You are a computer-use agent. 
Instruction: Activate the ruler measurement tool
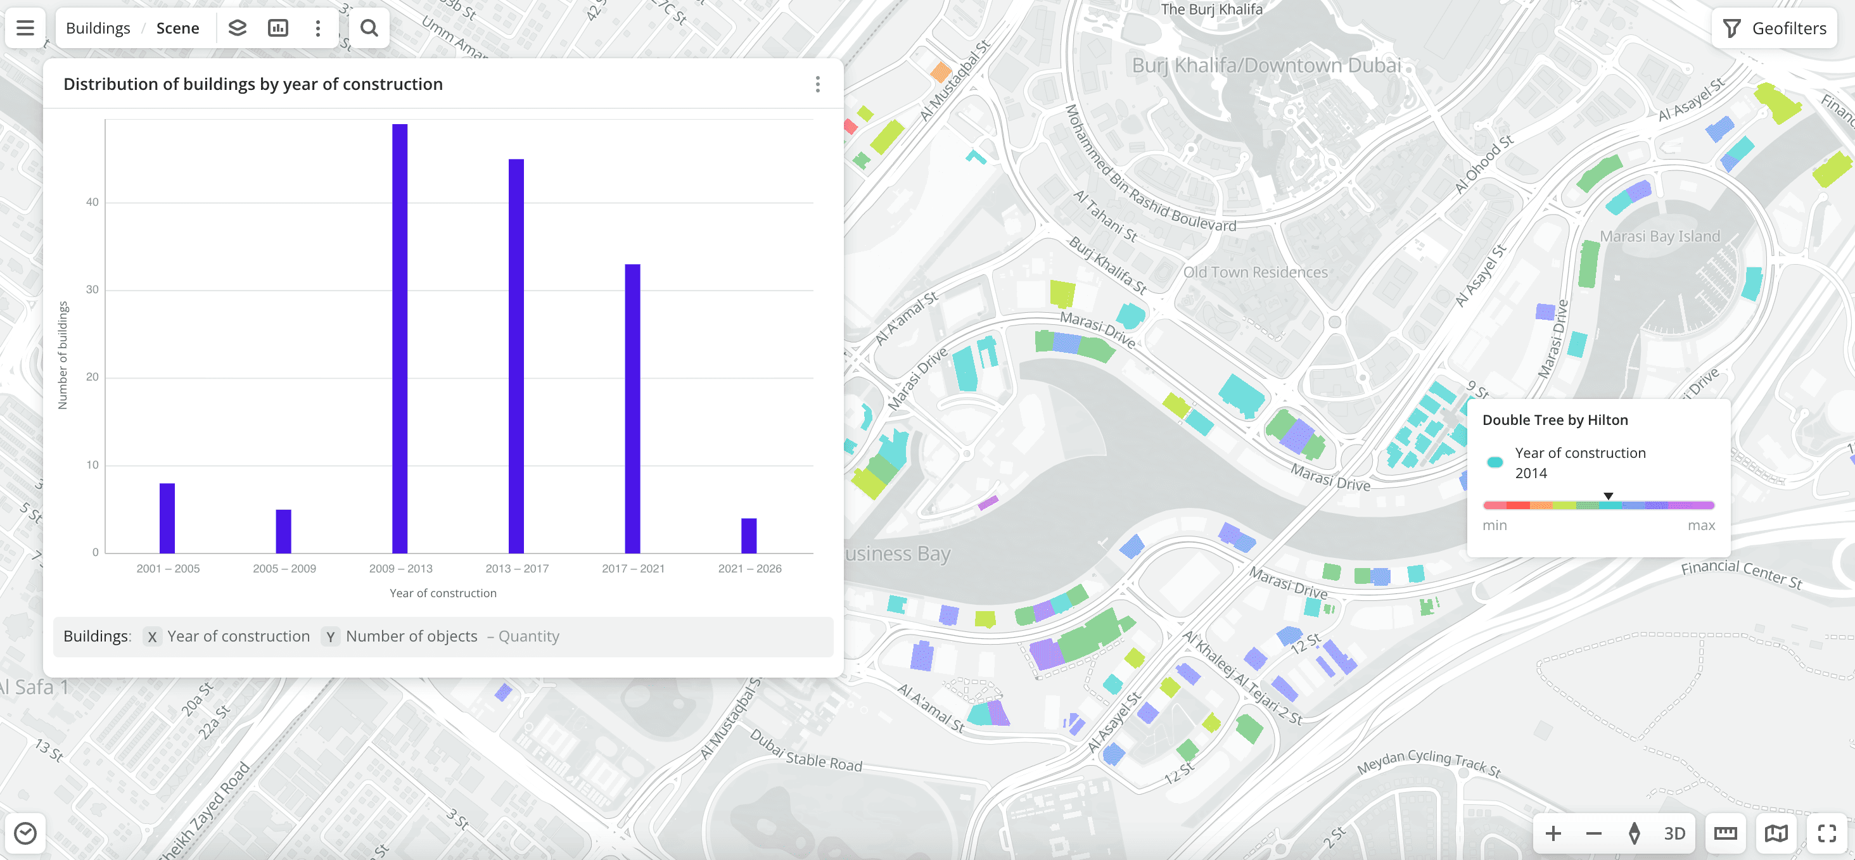[x=1725, y=833]
